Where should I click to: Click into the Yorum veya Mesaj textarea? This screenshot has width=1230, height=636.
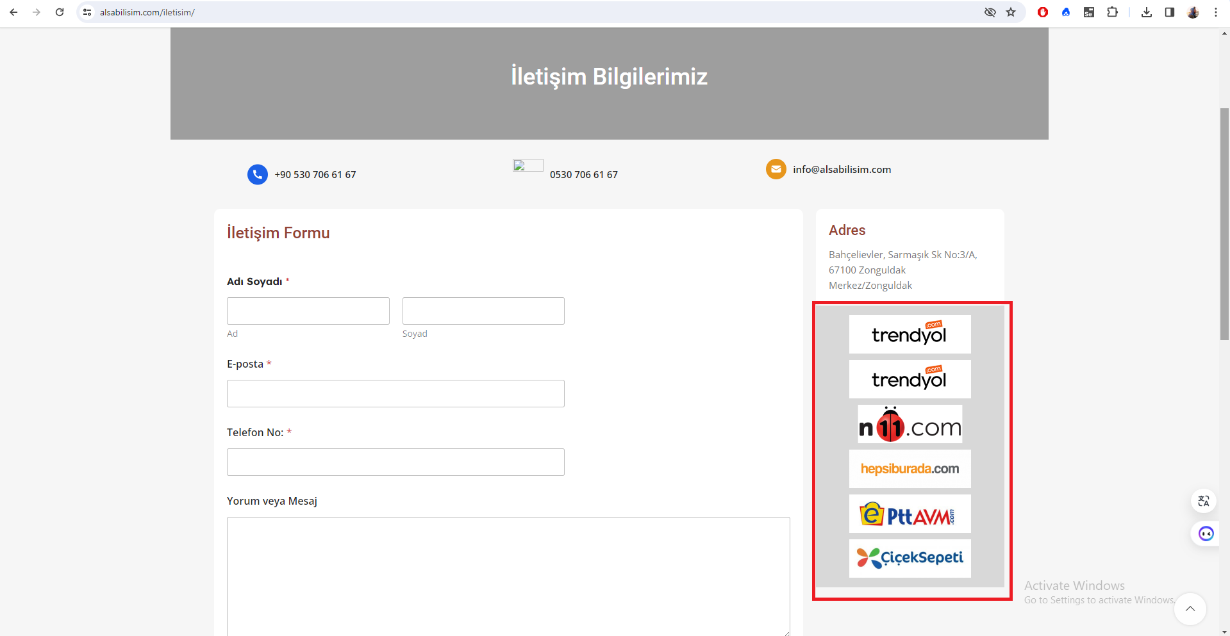(x=508, y=576)
